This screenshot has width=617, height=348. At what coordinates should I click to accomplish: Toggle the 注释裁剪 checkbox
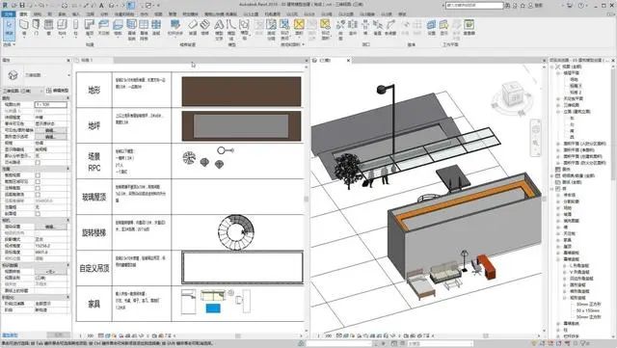38,188
